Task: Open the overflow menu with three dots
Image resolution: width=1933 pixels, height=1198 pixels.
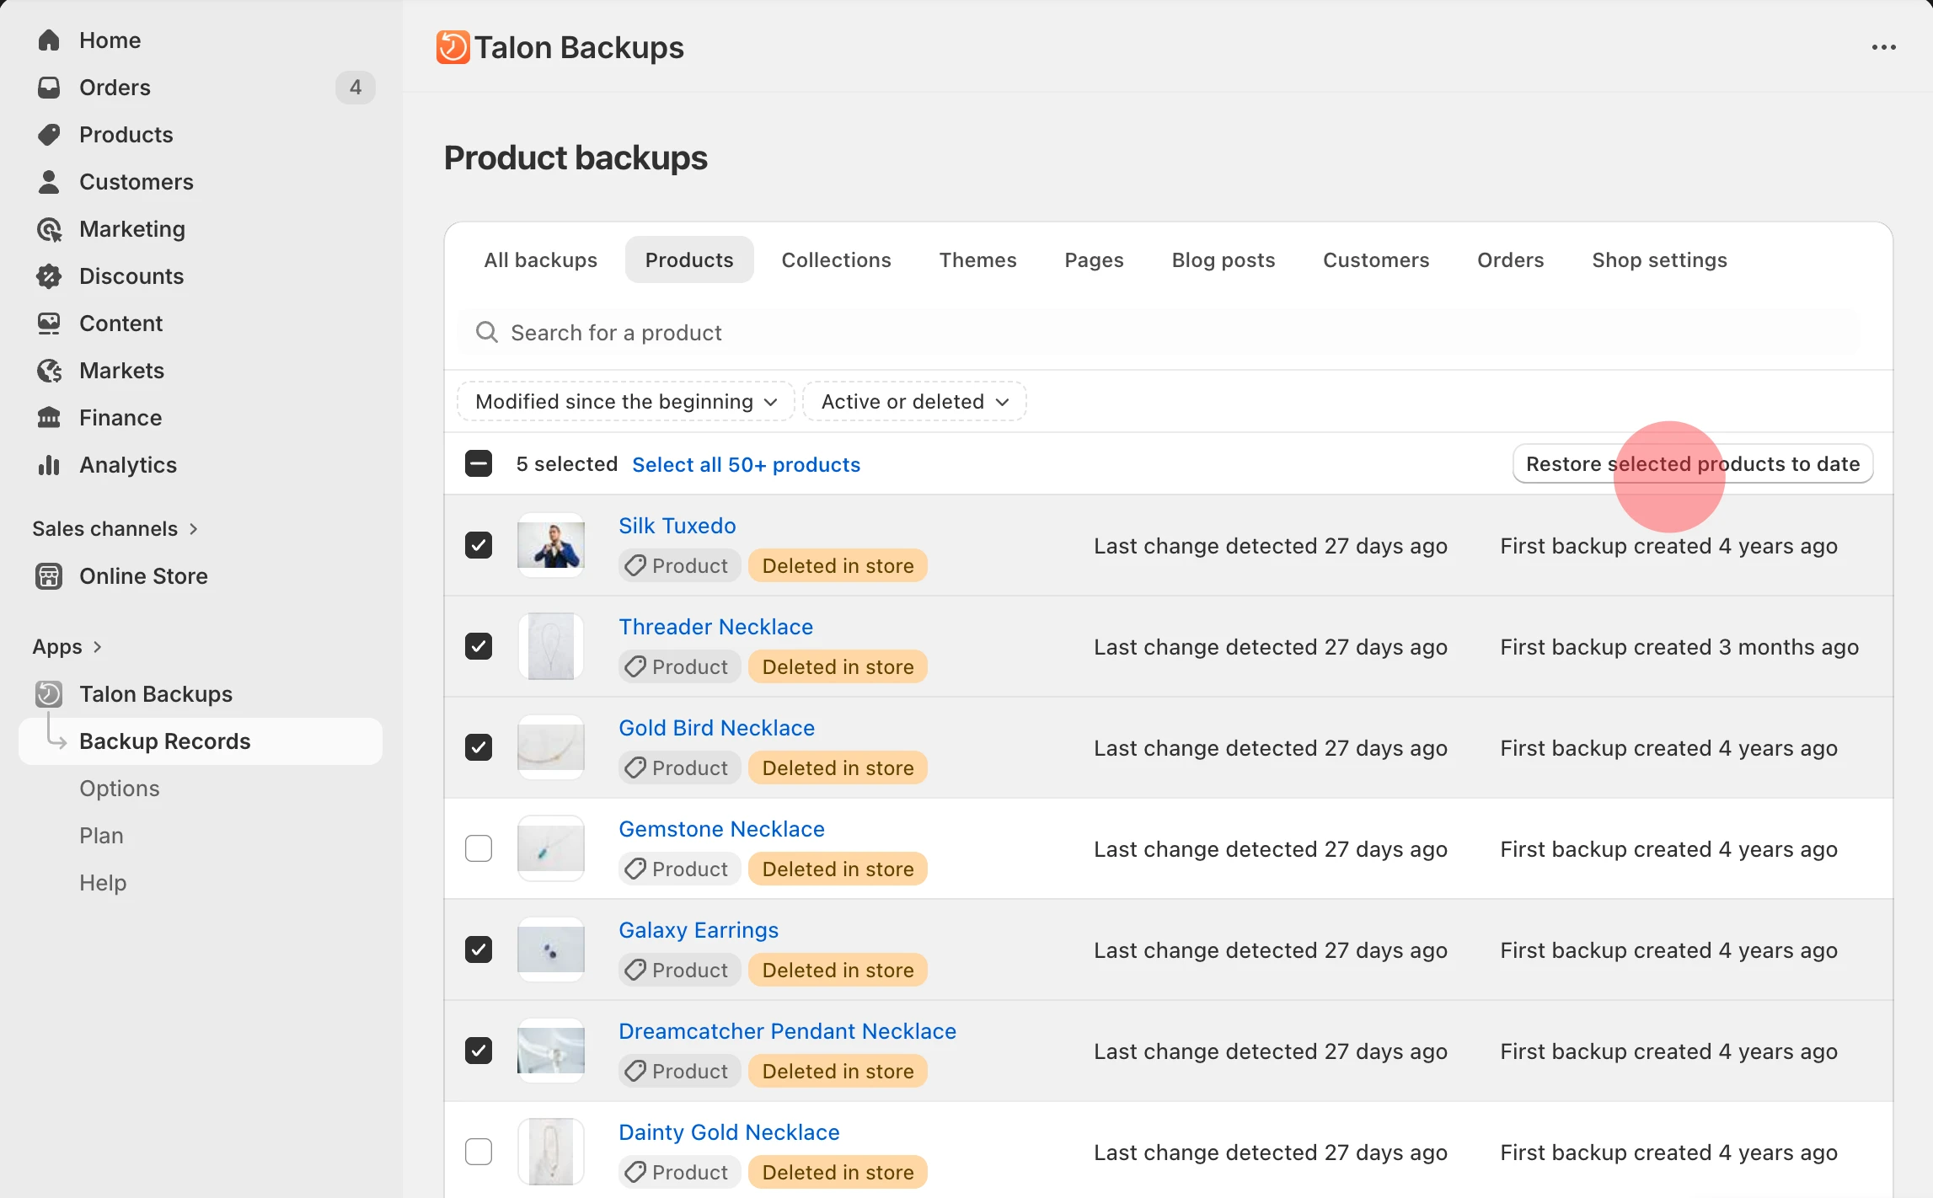Action: point(1885,47)
